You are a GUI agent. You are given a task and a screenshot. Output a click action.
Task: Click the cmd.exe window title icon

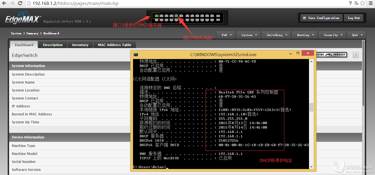136,54
